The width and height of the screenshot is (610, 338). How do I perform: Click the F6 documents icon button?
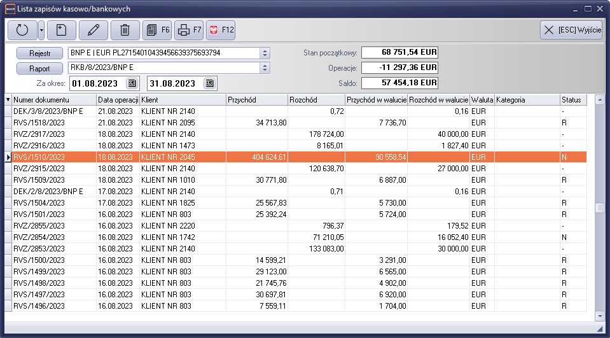pyautogui.click(x=157, y=30)
